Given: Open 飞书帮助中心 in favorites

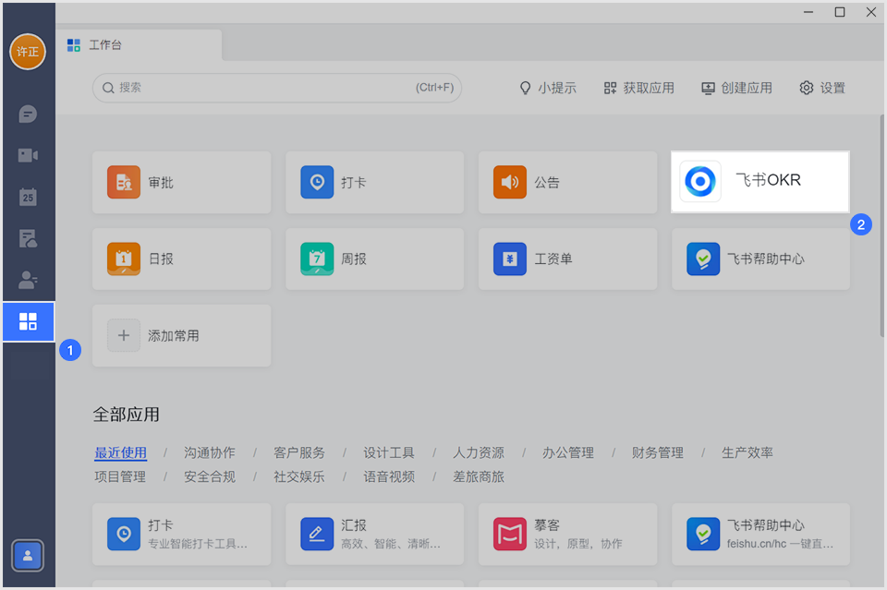Looking at the screenshot, I should coord(760,259).
